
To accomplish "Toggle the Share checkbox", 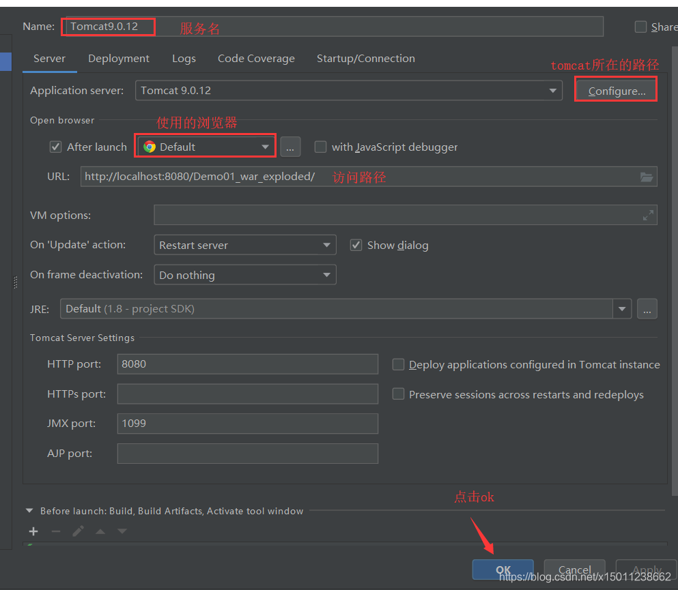I will point(640,27).
